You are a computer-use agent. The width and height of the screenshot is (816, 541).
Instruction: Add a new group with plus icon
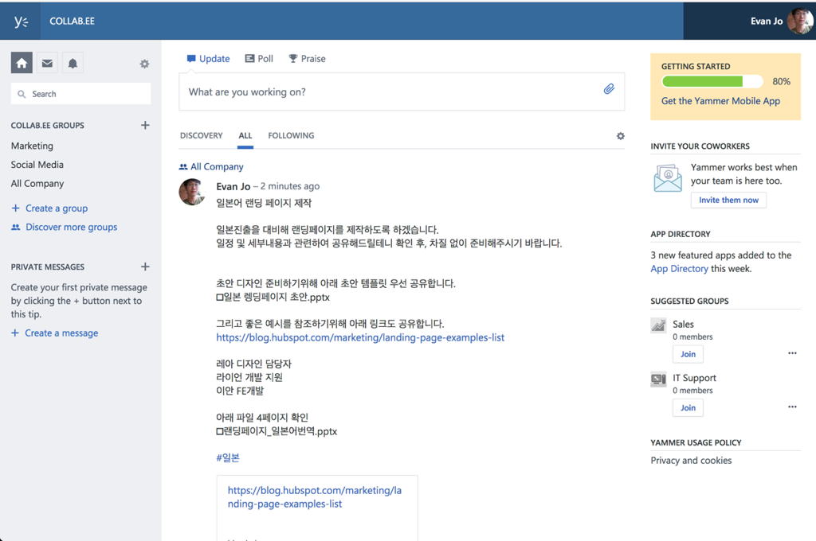pyautogui.click(x=145, y=125)
